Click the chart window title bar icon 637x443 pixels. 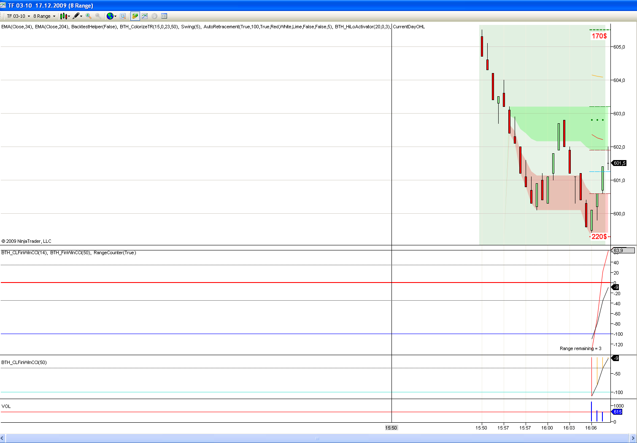(3, 5)
